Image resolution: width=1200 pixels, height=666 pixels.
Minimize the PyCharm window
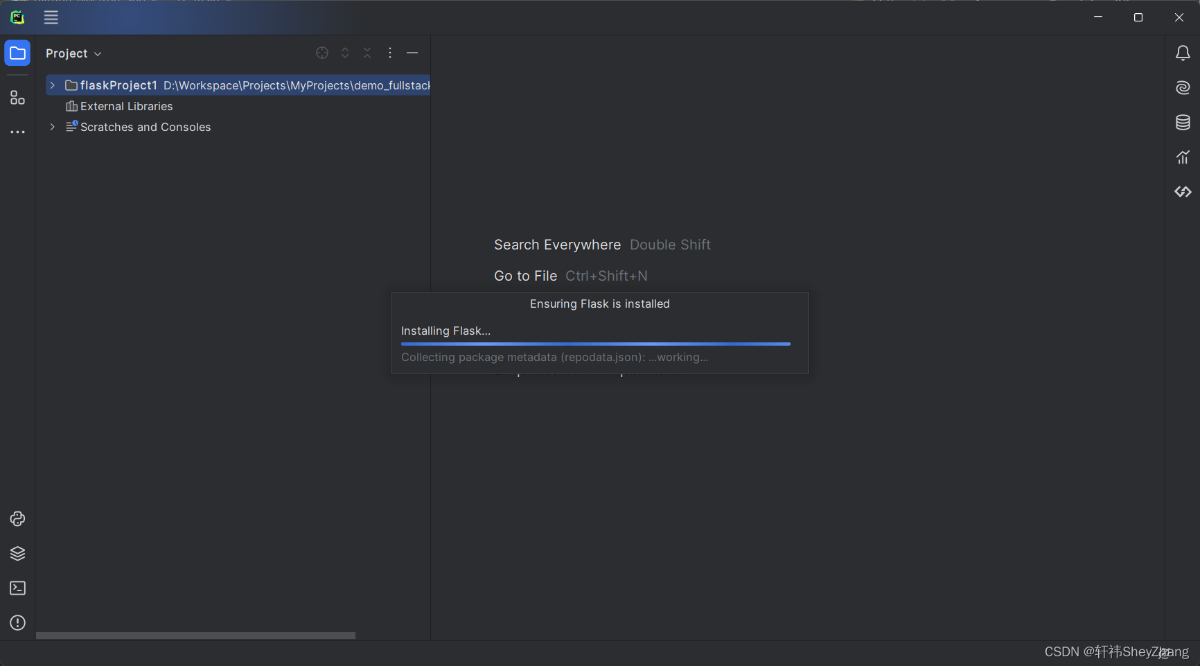pos(1098,17)
